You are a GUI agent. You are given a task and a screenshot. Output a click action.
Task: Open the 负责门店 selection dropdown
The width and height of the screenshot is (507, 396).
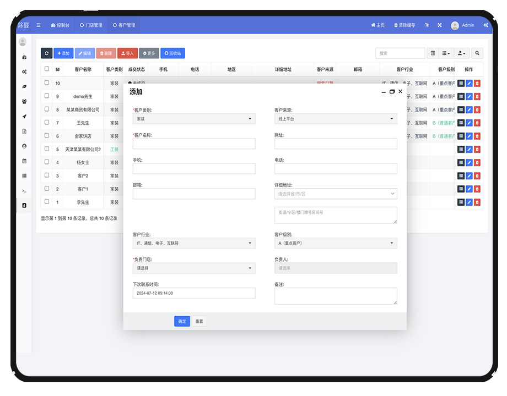tap(194, 268)
